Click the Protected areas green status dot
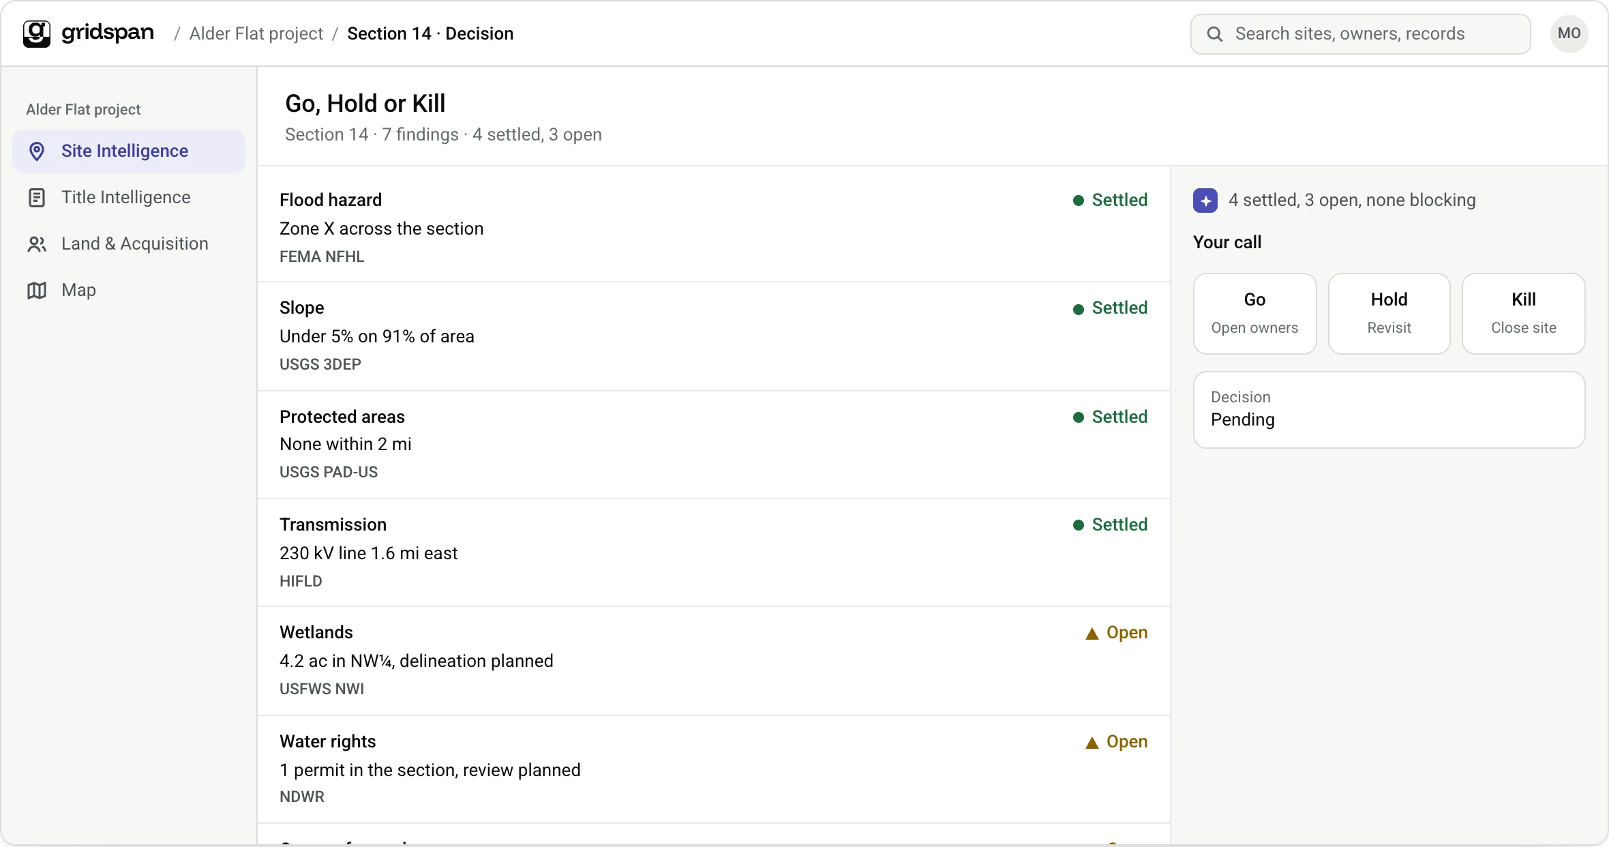The width and height of the screenshot is (1609, 847). tap(1079, 417)
